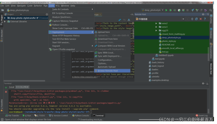Open the 4: Run tool window
The height and width of the screenshot is (124, 217).
click(27, 116)
